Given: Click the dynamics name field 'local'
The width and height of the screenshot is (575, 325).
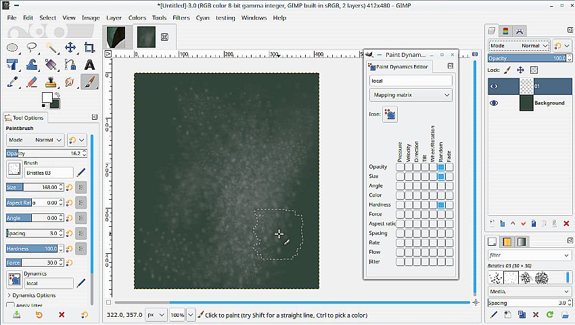Looking at the screenshot, I should (411, 81).
